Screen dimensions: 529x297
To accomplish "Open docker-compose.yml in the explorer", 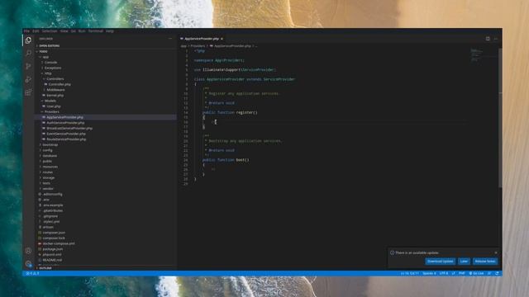I will point(59,243).
